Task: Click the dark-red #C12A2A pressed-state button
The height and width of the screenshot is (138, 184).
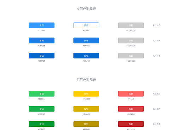Action: click(131, 124)
